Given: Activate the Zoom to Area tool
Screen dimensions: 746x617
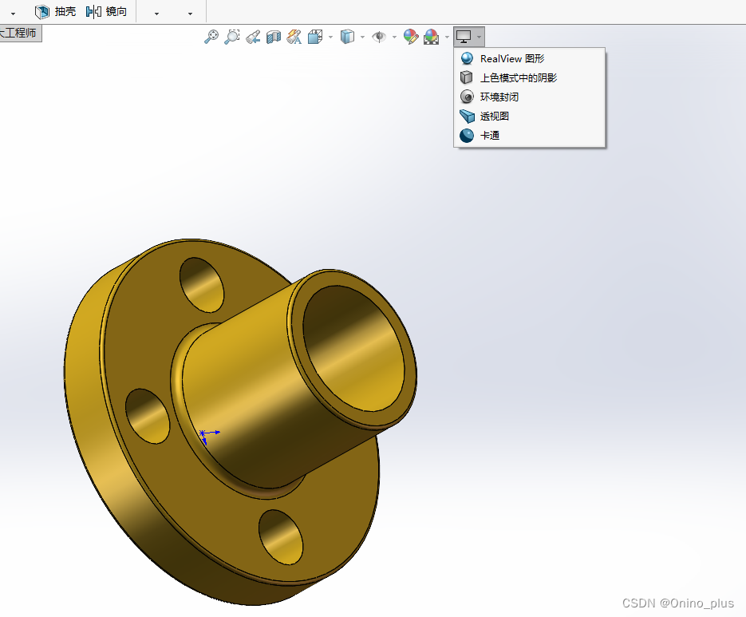Looking at the screenshot, I should (232, 36).
